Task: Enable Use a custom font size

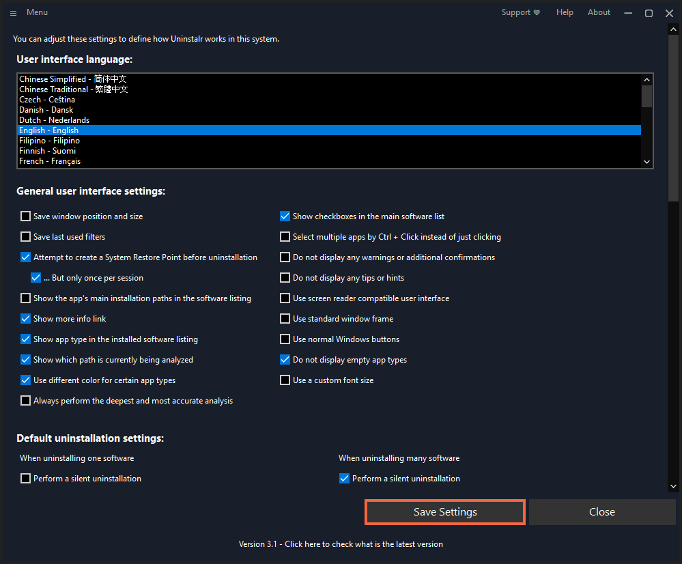Action: 285,380
